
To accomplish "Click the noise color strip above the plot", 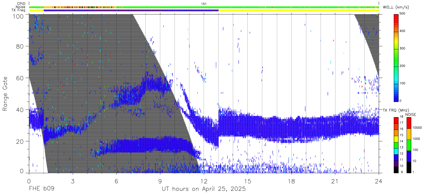I will pyautogui.click(x=204, y=7).
